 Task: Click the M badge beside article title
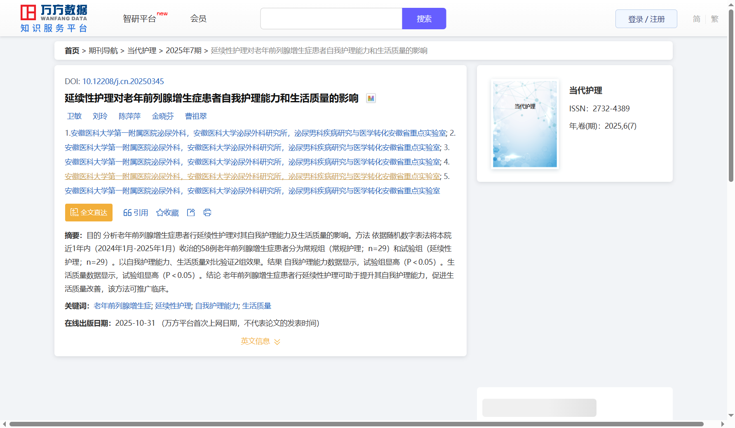tap(371, 99)
